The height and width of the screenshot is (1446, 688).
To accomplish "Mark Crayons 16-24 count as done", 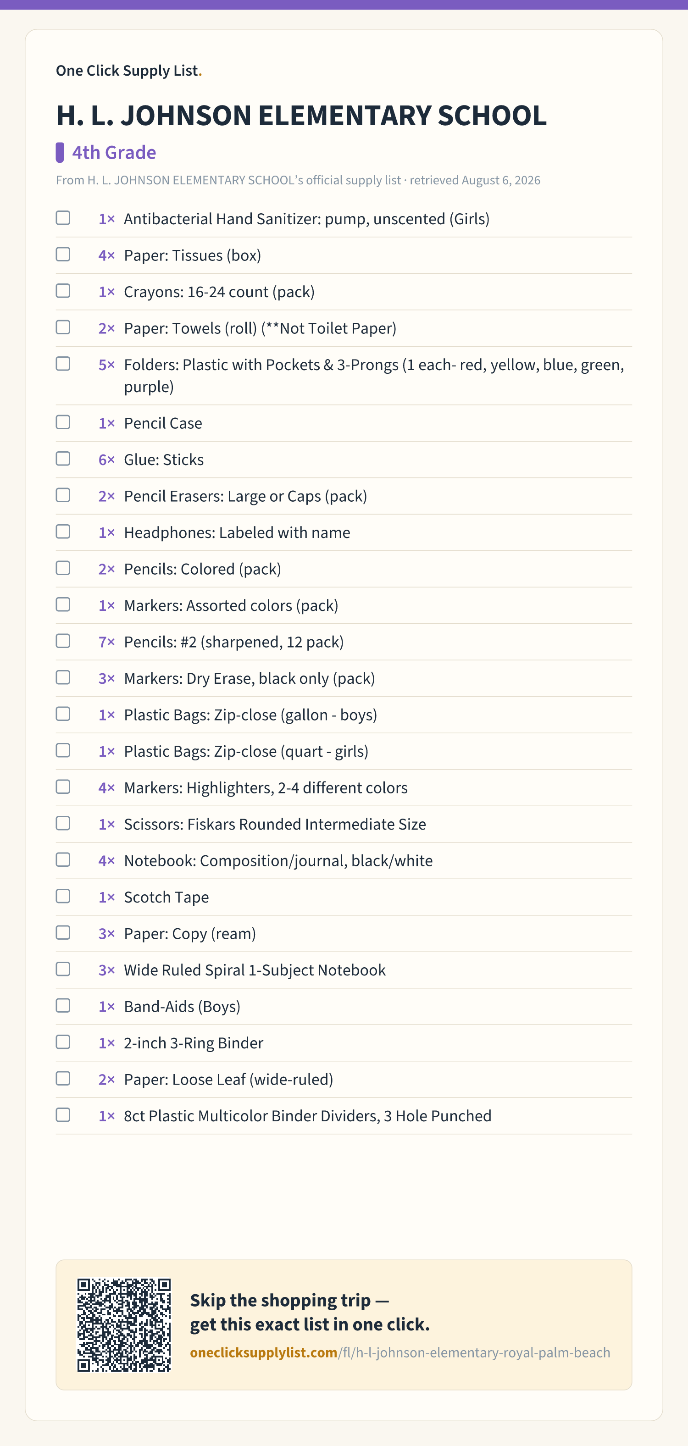I will 63,291.
